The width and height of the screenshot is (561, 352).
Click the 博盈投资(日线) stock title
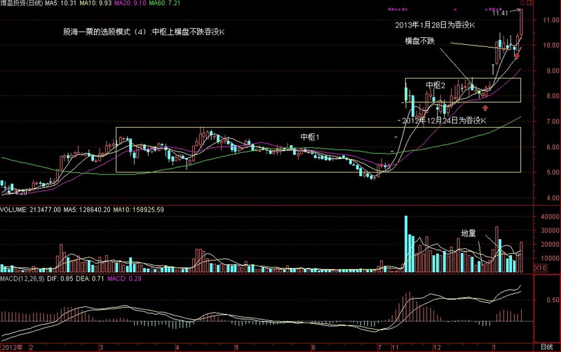[x=20, y=4]
